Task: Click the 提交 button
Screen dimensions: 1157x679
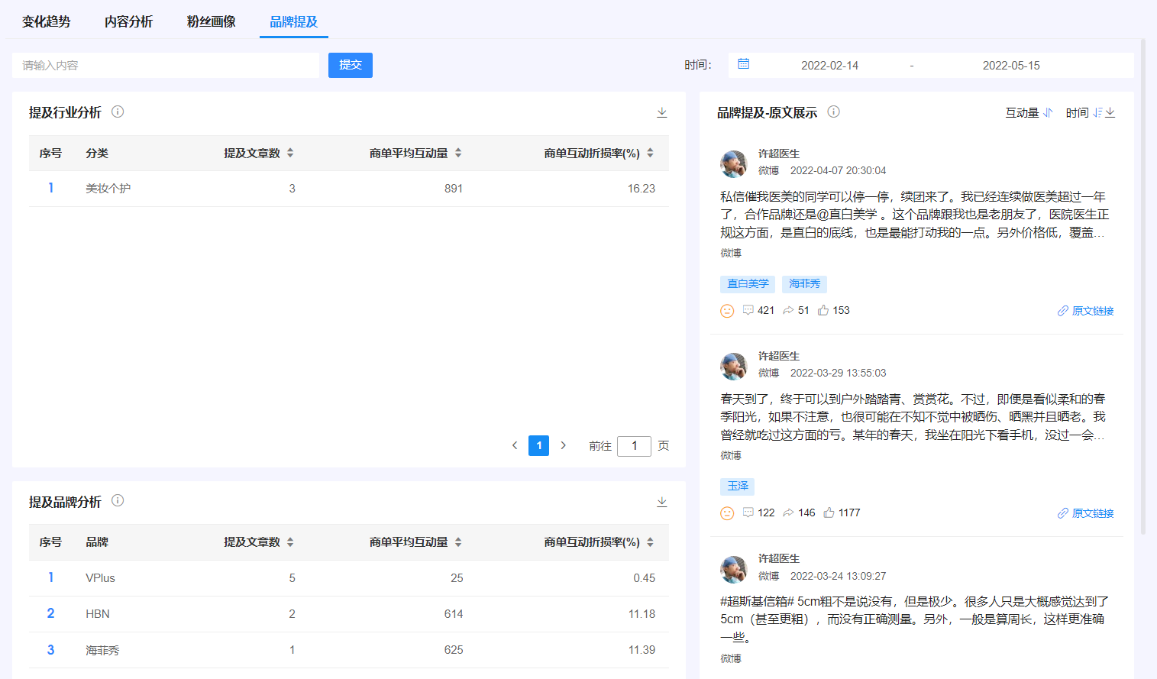Action: pyautogui.click(x=351, y=65)
